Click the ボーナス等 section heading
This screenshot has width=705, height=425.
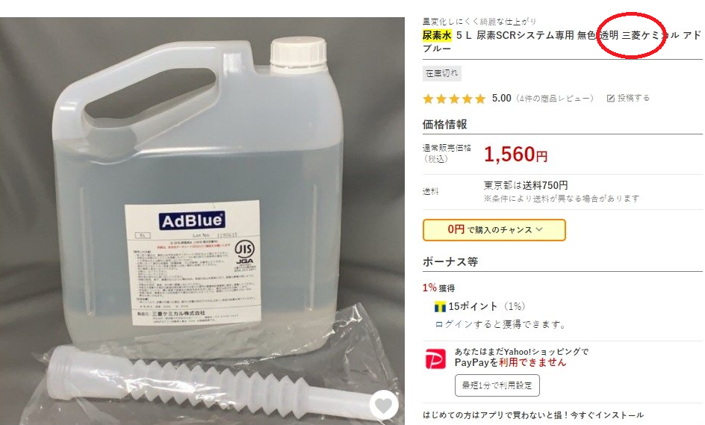point(450,262)
